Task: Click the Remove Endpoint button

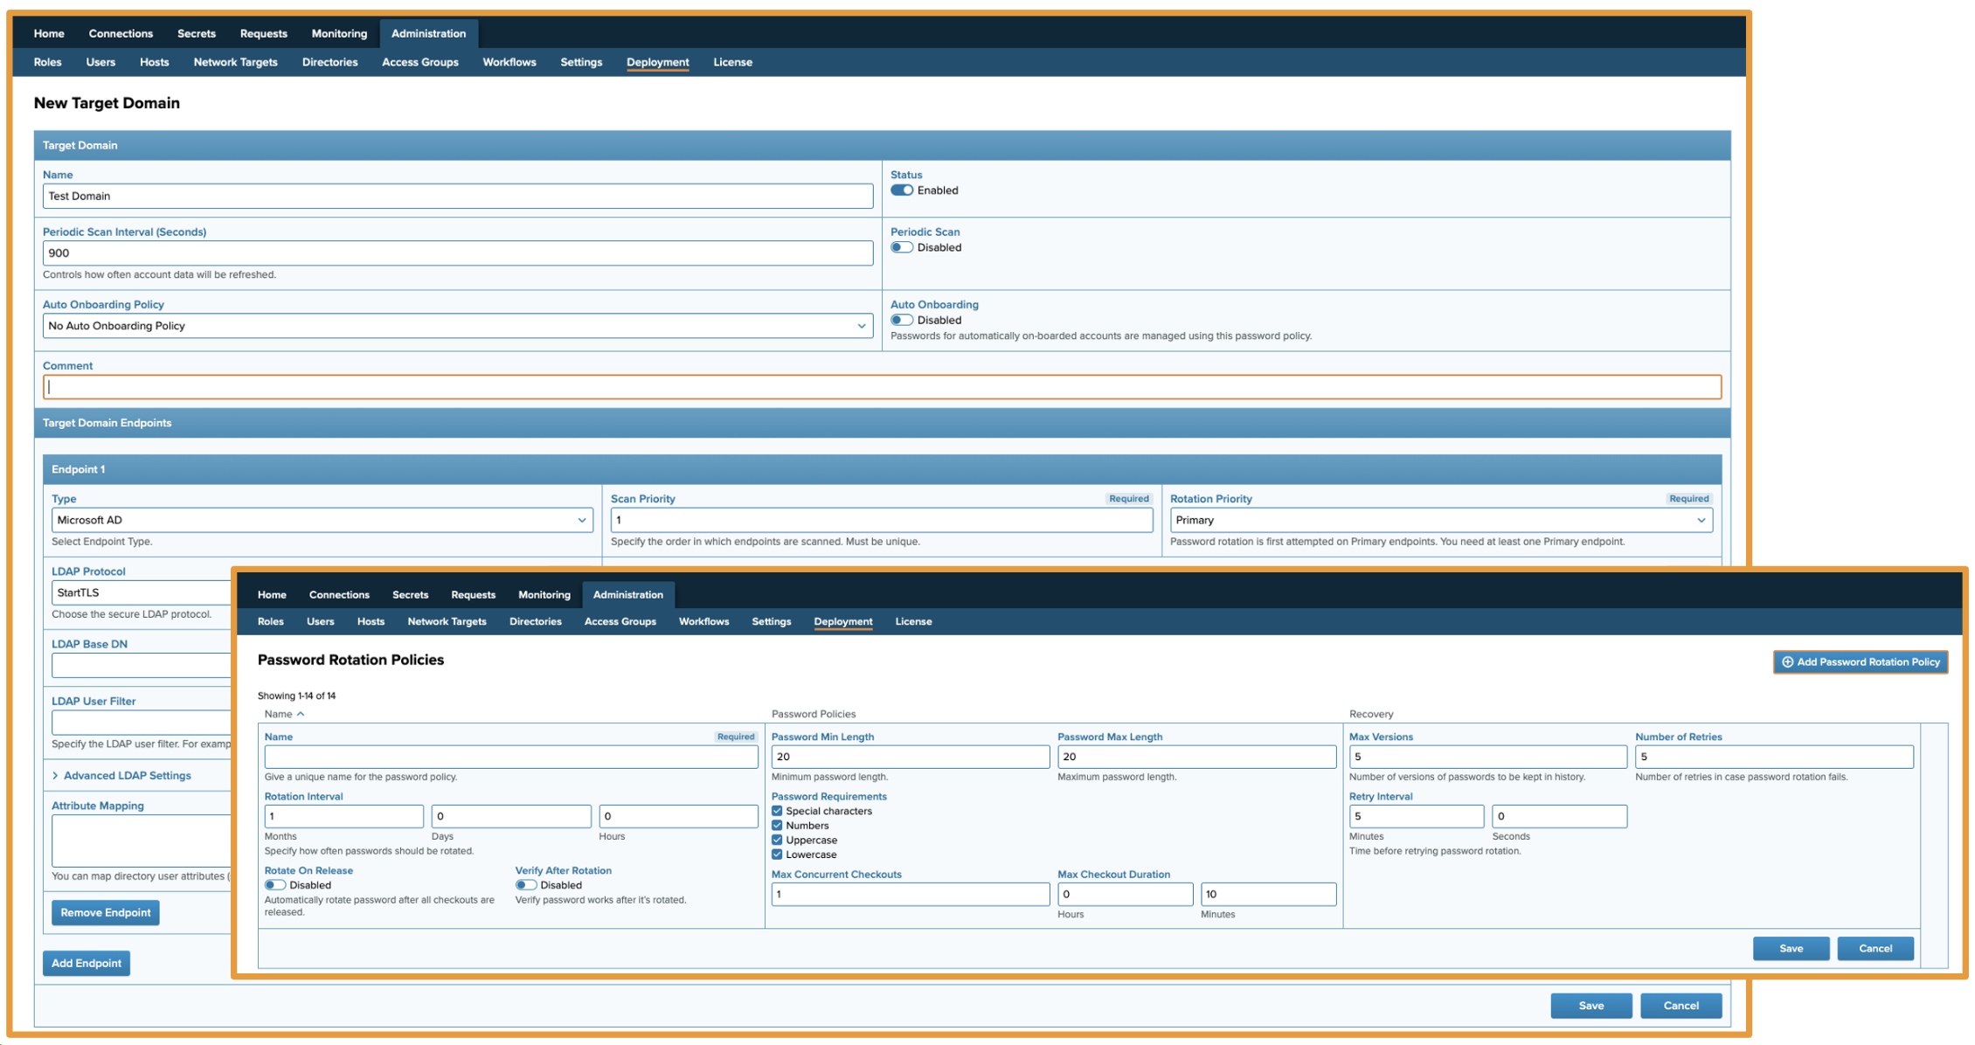Action: (x=105, y=912)
